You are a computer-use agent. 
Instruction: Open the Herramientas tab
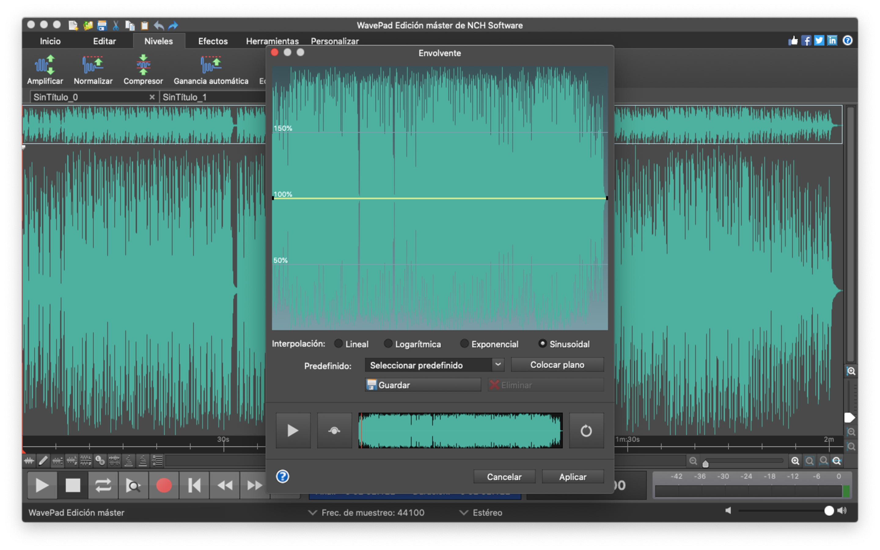[x=272, y=41]
